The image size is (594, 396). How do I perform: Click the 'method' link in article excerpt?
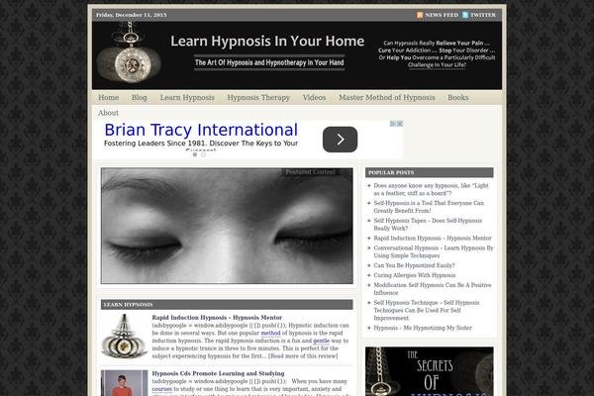(x=270, y=333)
